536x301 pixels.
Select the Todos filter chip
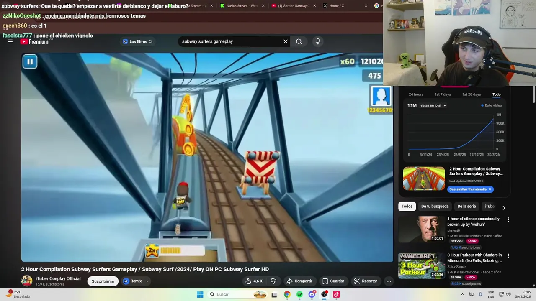[407, 206]
